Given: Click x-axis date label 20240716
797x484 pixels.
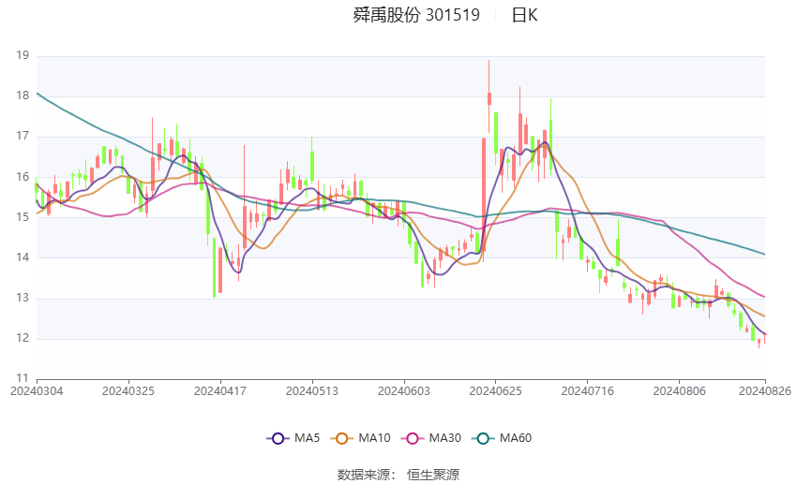Looking at the screenshot, I should 587,391.
